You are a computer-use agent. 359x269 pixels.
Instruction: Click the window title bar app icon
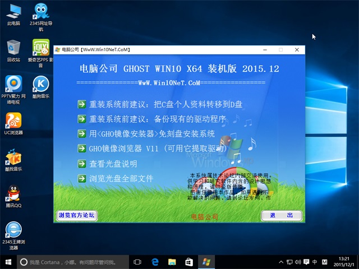[58, 50]
